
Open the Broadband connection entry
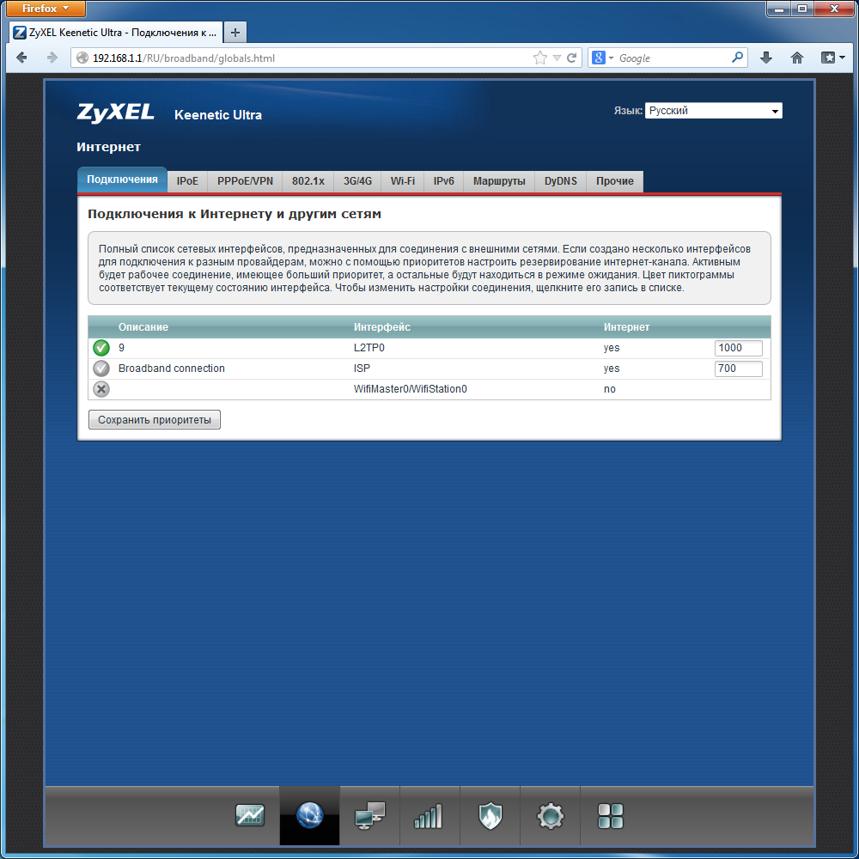[172, 369]
